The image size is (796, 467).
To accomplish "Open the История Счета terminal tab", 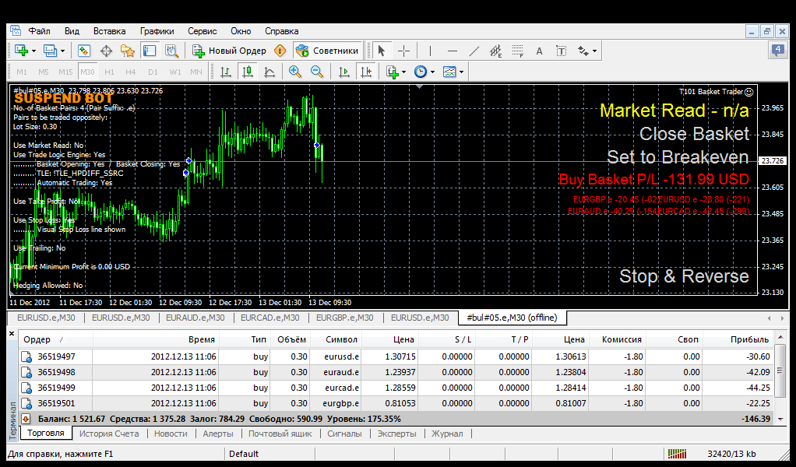I will point(109,434).
